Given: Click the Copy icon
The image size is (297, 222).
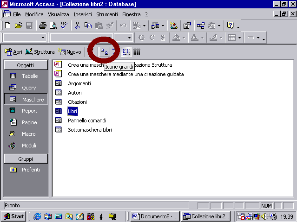Looking at the screenshot, I should [88, 25].
